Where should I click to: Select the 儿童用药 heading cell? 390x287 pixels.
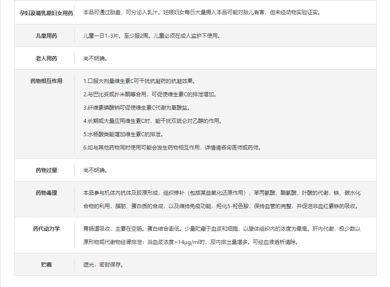click(46, 35)
